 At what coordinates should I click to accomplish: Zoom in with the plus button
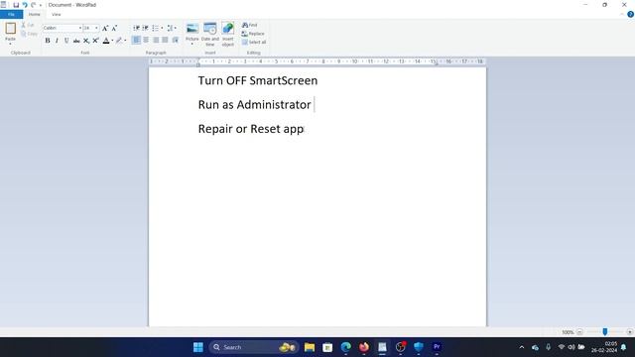click(x=630, y=332)
